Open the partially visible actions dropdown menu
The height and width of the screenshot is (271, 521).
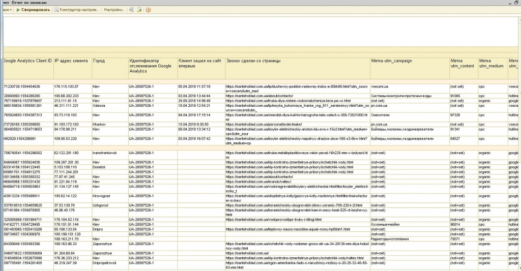tap(7, 10)
